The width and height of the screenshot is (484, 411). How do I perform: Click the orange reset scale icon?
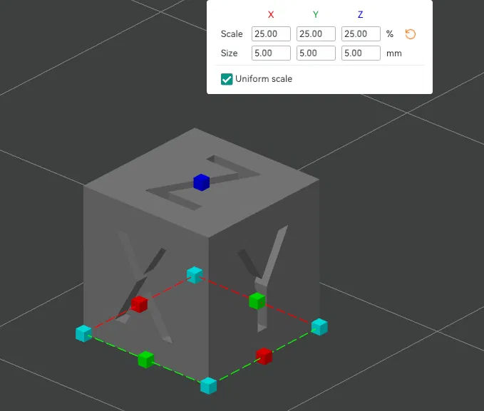(411, 34)
